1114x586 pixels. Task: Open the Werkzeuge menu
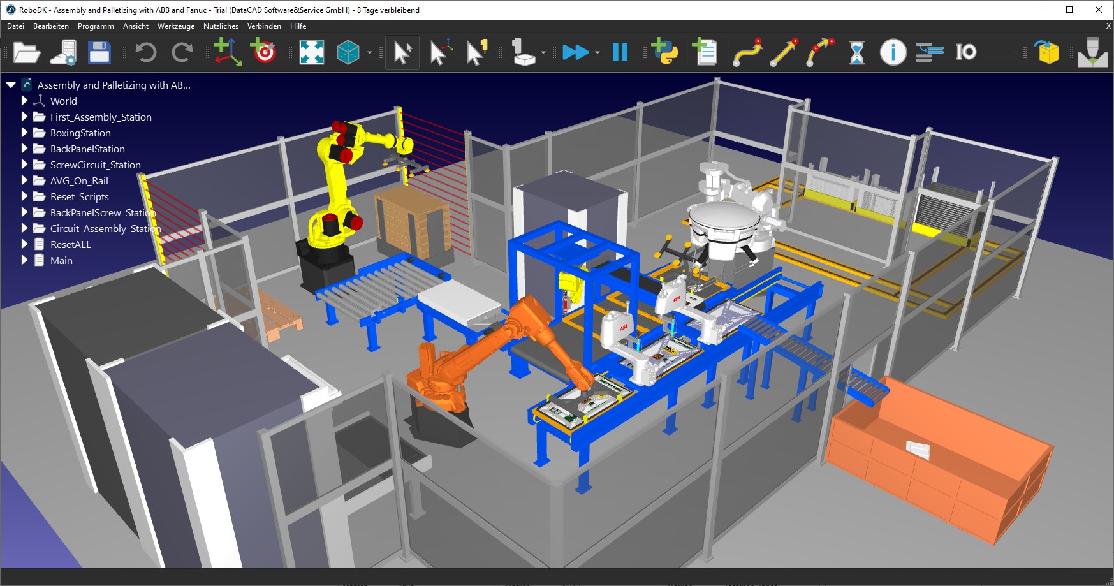175,26
